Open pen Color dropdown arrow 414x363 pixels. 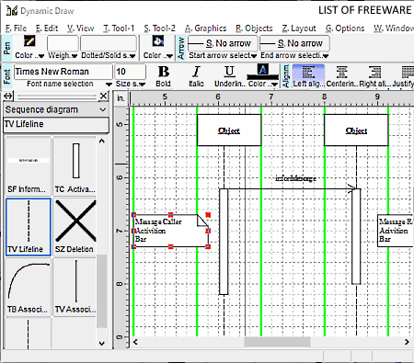pyautogui.click(x=40, y=56)
